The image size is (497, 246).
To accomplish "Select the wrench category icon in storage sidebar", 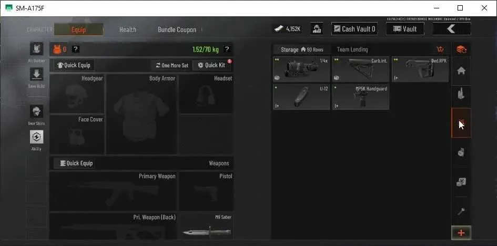I will 461,211.
